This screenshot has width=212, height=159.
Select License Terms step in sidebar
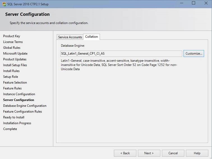click(x=13, y=42)
